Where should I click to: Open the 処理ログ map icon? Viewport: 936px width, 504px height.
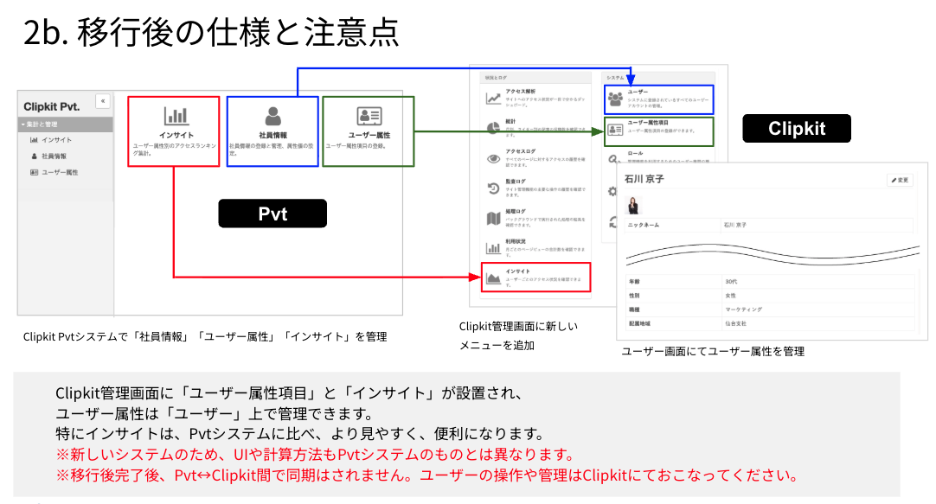pos(493,218)
